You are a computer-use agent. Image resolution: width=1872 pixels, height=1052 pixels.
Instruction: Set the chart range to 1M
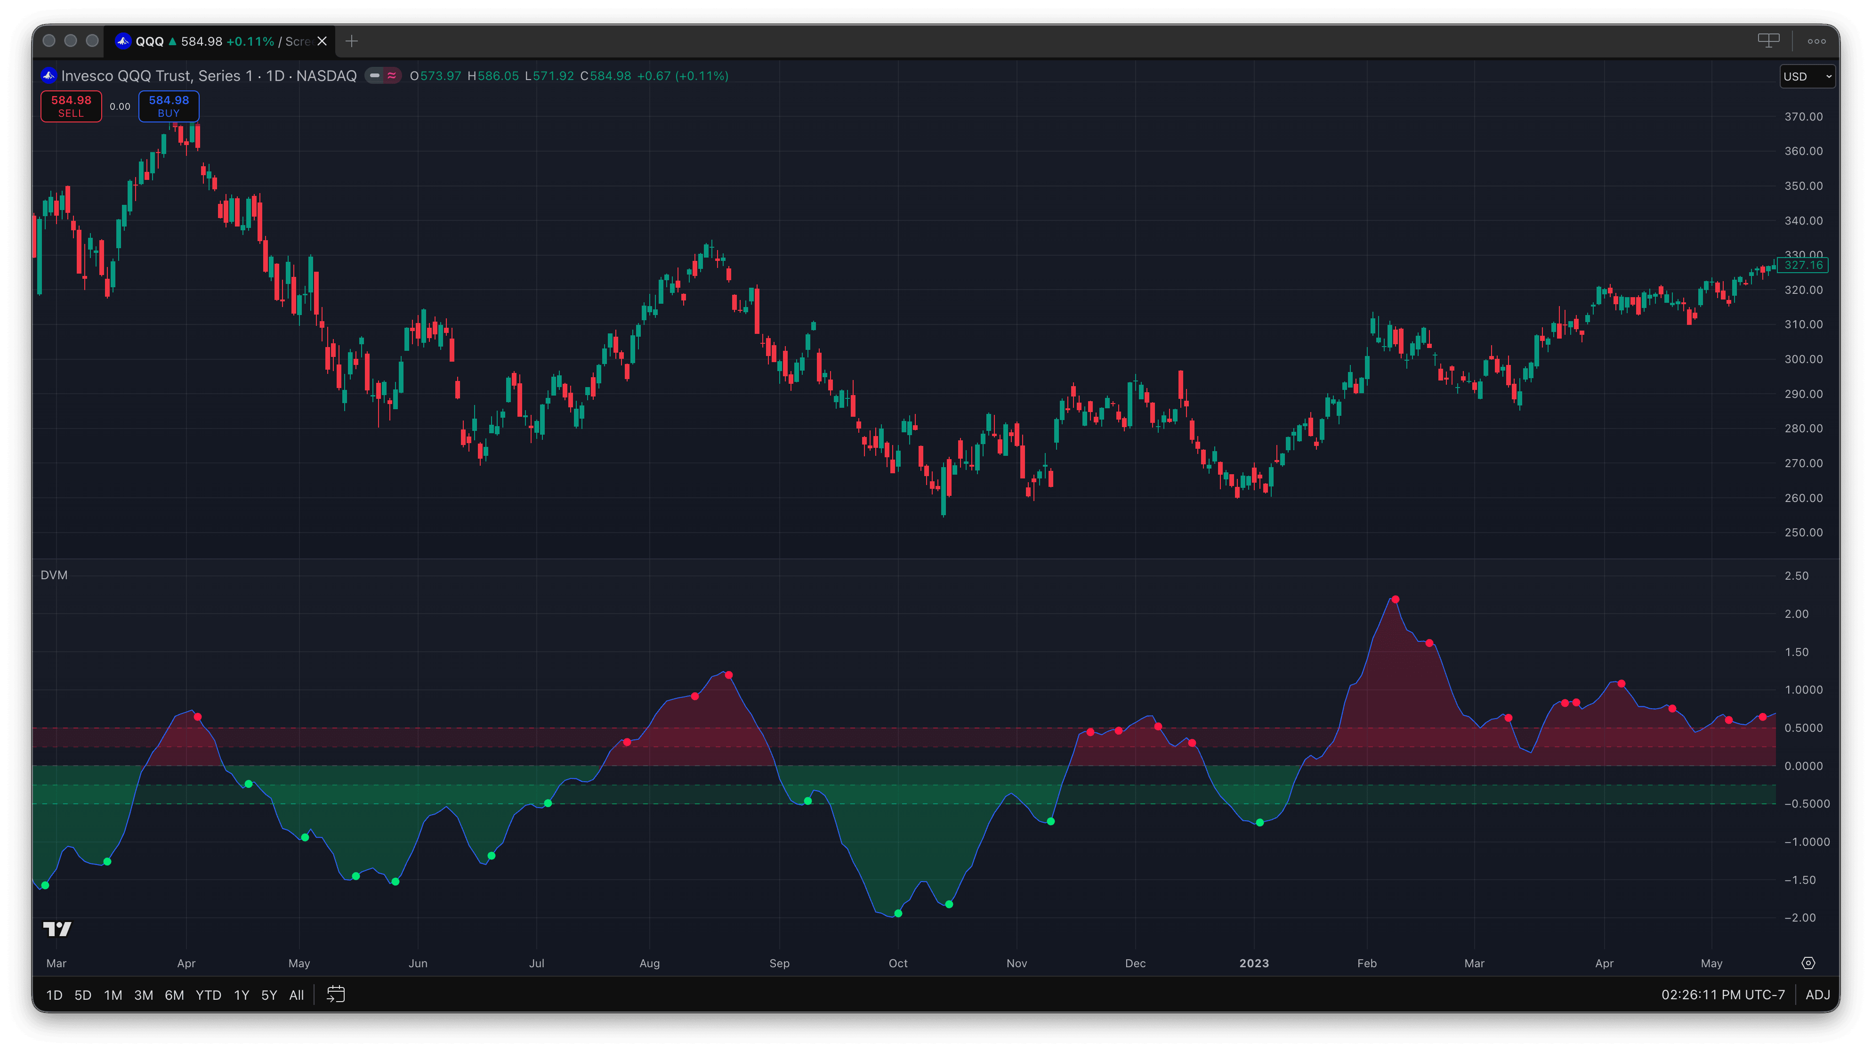pyautogui.click(x=113, y=995)
